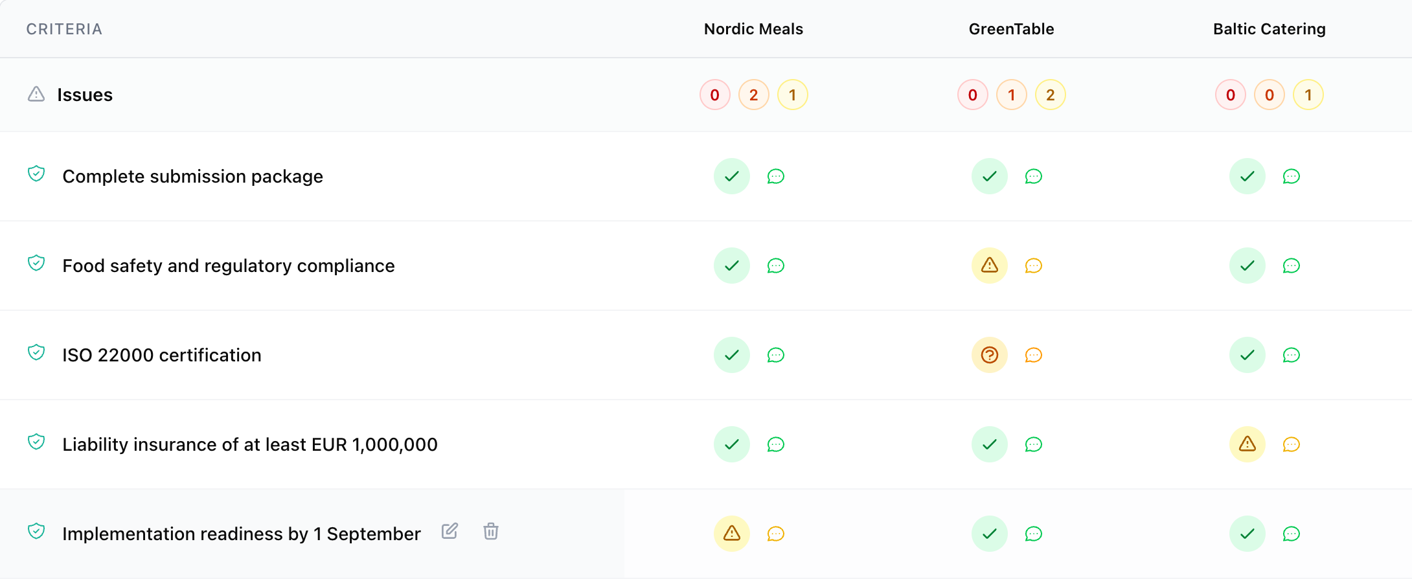Click Baltic Catering checkmark for Food safety compliance
This screenshot has width=1412, height=579.
click(1247, 266)
